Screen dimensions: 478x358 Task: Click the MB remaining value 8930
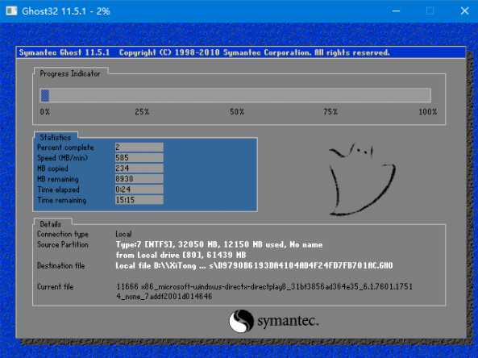tap(139, 179)
